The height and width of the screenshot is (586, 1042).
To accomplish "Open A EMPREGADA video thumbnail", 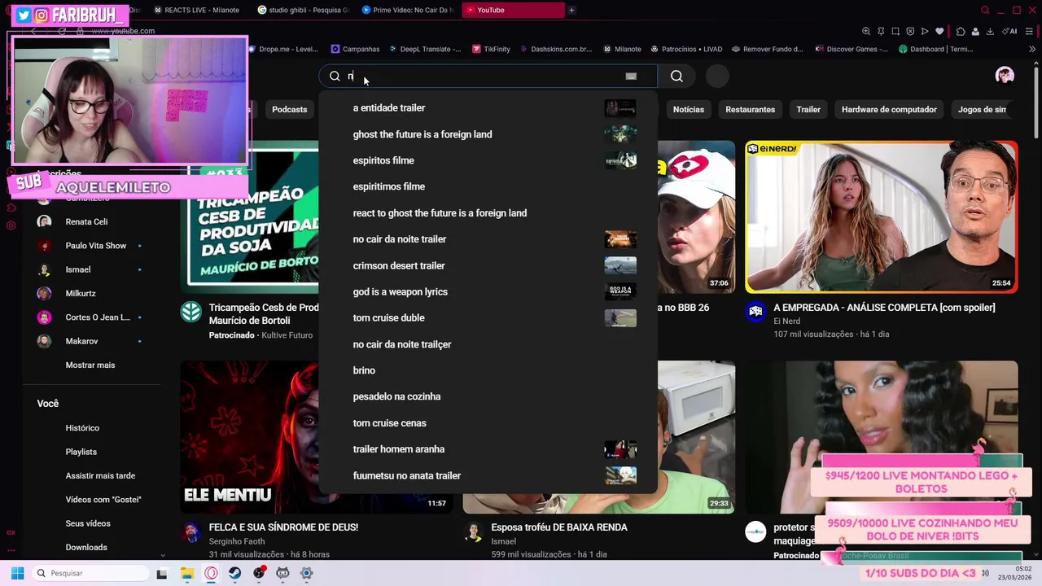I will coord(882,216).
